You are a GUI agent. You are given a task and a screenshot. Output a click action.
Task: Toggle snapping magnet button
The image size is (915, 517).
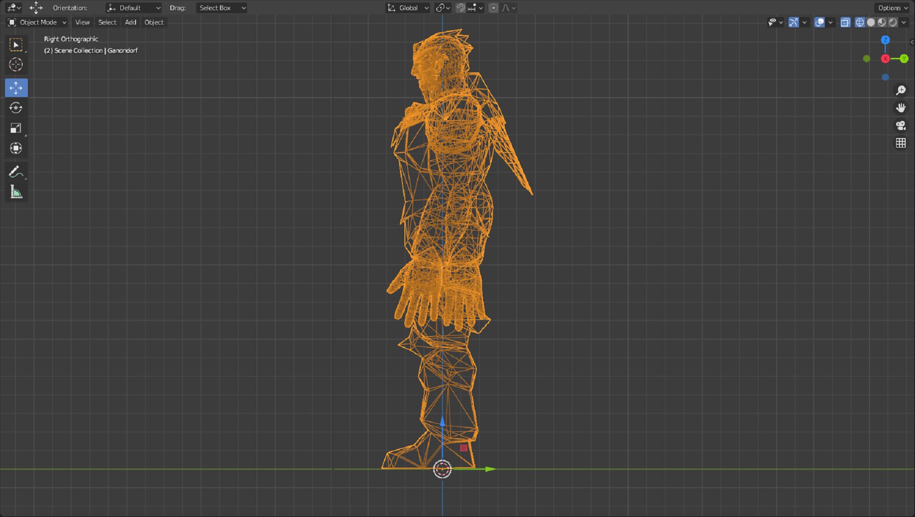[460, 8]
